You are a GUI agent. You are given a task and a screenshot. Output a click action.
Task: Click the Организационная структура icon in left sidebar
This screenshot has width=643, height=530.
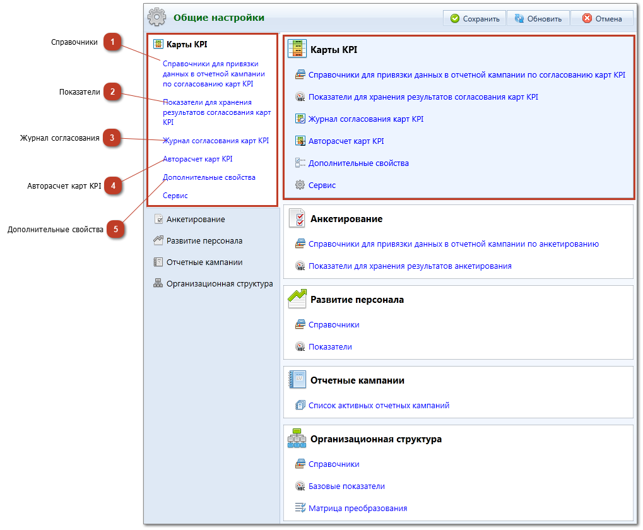tap(158, 284)
